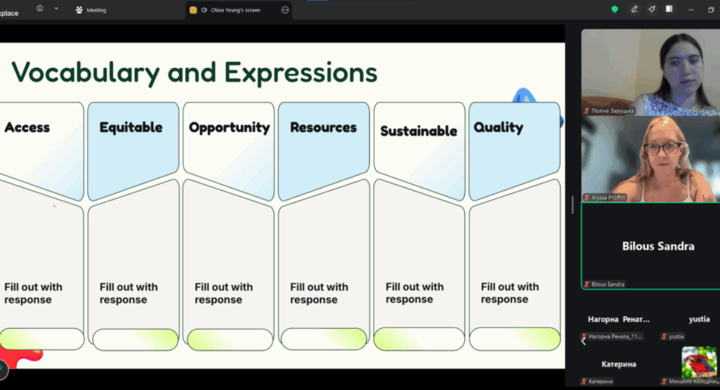
Task: Restore down the meeting window
Action: click(x=711, y=10)
